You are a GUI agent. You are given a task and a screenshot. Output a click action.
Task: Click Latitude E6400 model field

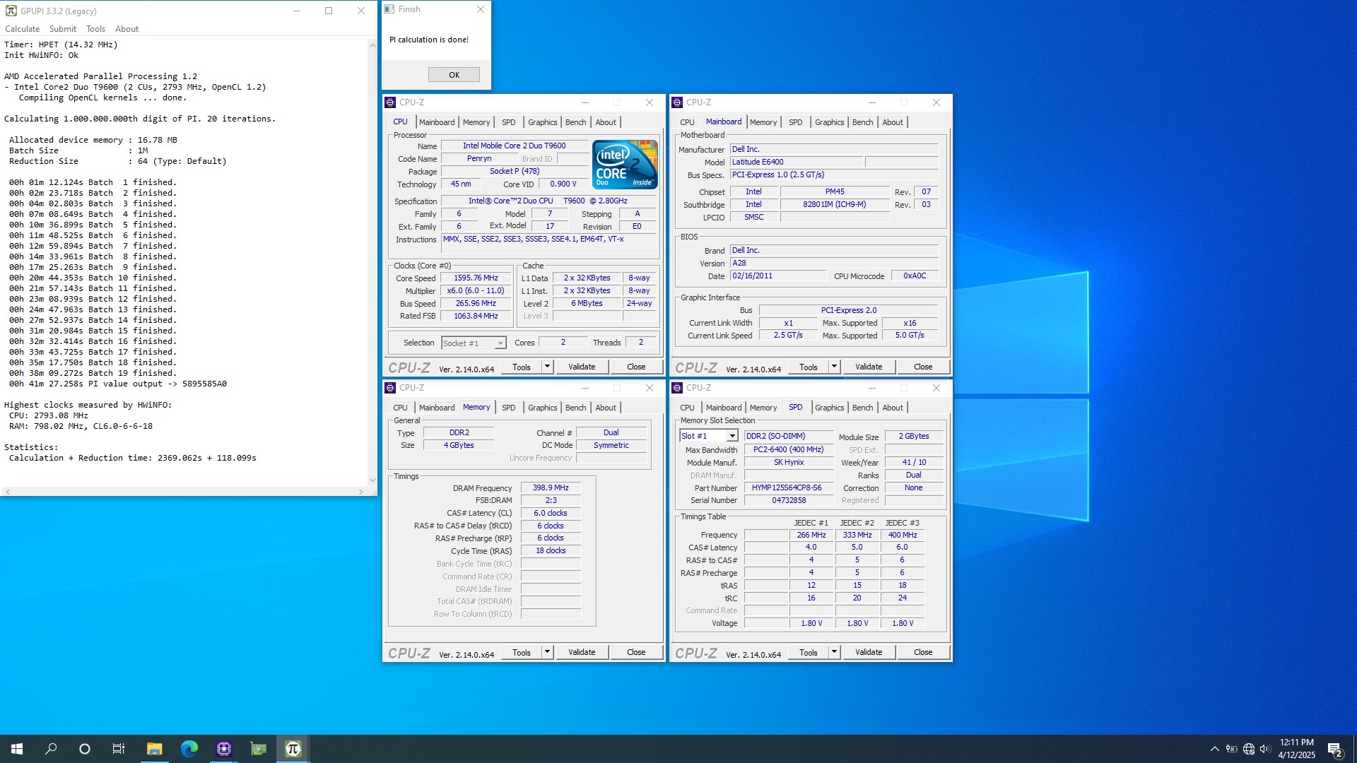[796, 162]
